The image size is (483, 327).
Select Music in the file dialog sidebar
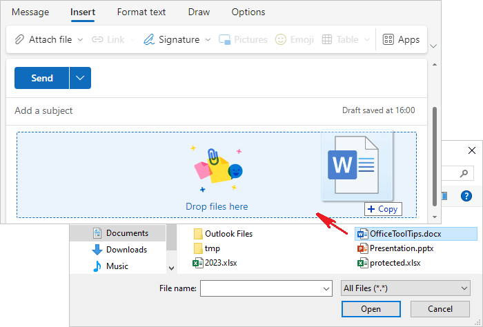point(118,266)
